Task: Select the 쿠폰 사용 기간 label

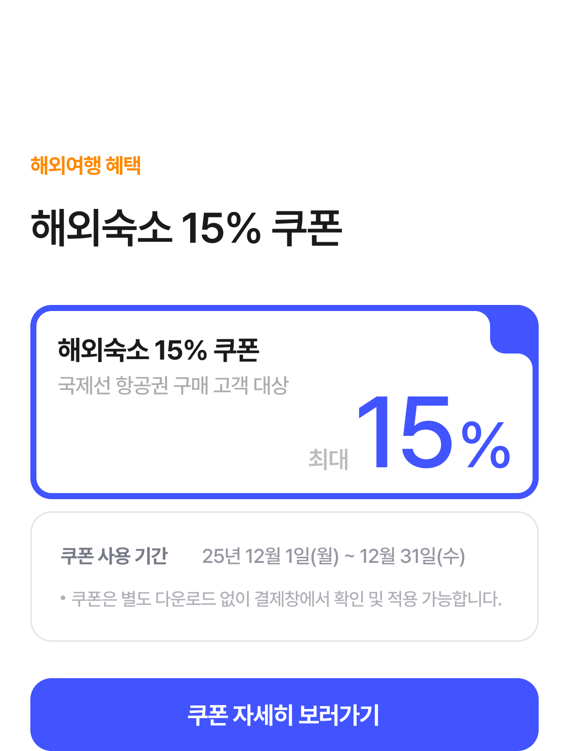Action: [114, 556]
